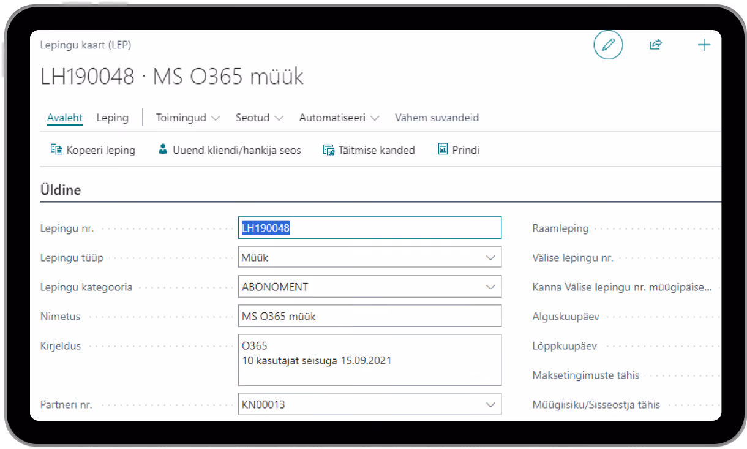Image resolution: width=747 pixels, height=449 pixels.
Task: Expand the Toimingud menu
Action: [188, 118]
